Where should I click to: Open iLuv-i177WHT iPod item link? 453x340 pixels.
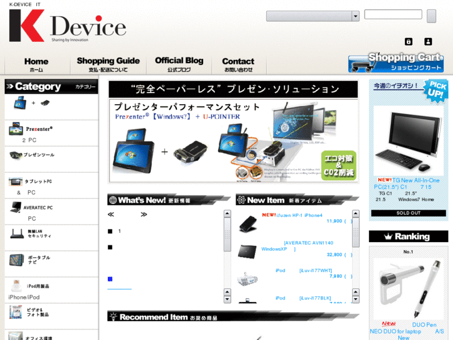click(x=303, y=271)
